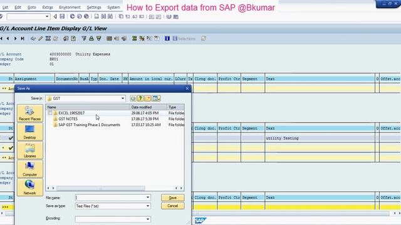Click the back icon in Save As toolbar
This screenshot has height=225, width=401.
point(133,99)
